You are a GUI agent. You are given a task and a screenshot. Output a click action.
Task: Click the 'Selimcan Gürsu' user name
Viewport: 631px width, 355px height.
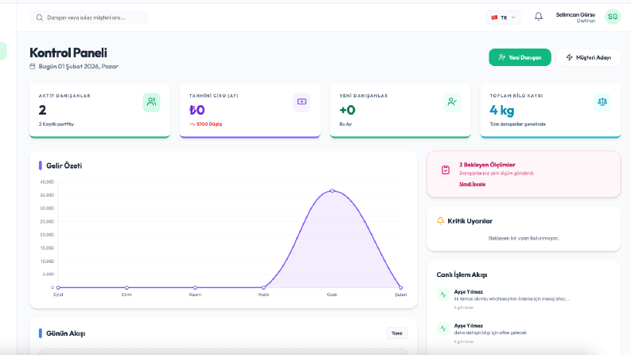click(575, 14)
